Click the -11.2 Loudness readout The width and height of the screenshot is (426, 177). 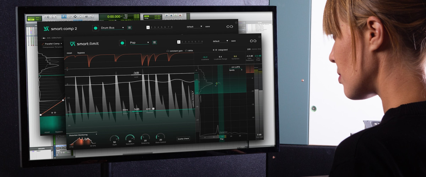[205, 57]
